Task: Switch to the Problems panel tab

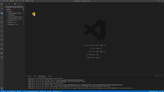Action: click(x=29, y=76)
